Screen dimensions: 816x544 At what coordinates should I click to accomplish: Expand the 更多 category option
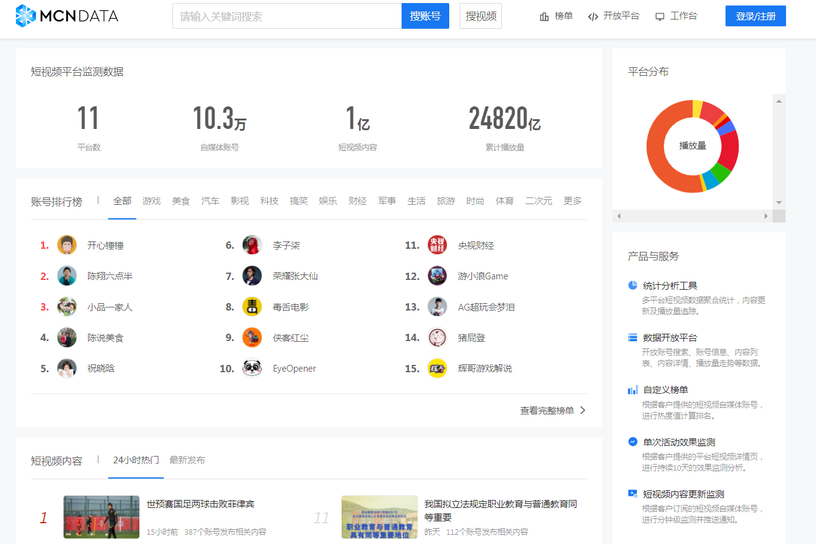573,201
